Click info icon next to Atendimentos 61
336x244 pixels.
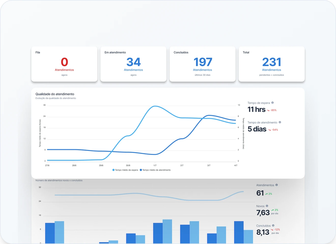(277, 185)
